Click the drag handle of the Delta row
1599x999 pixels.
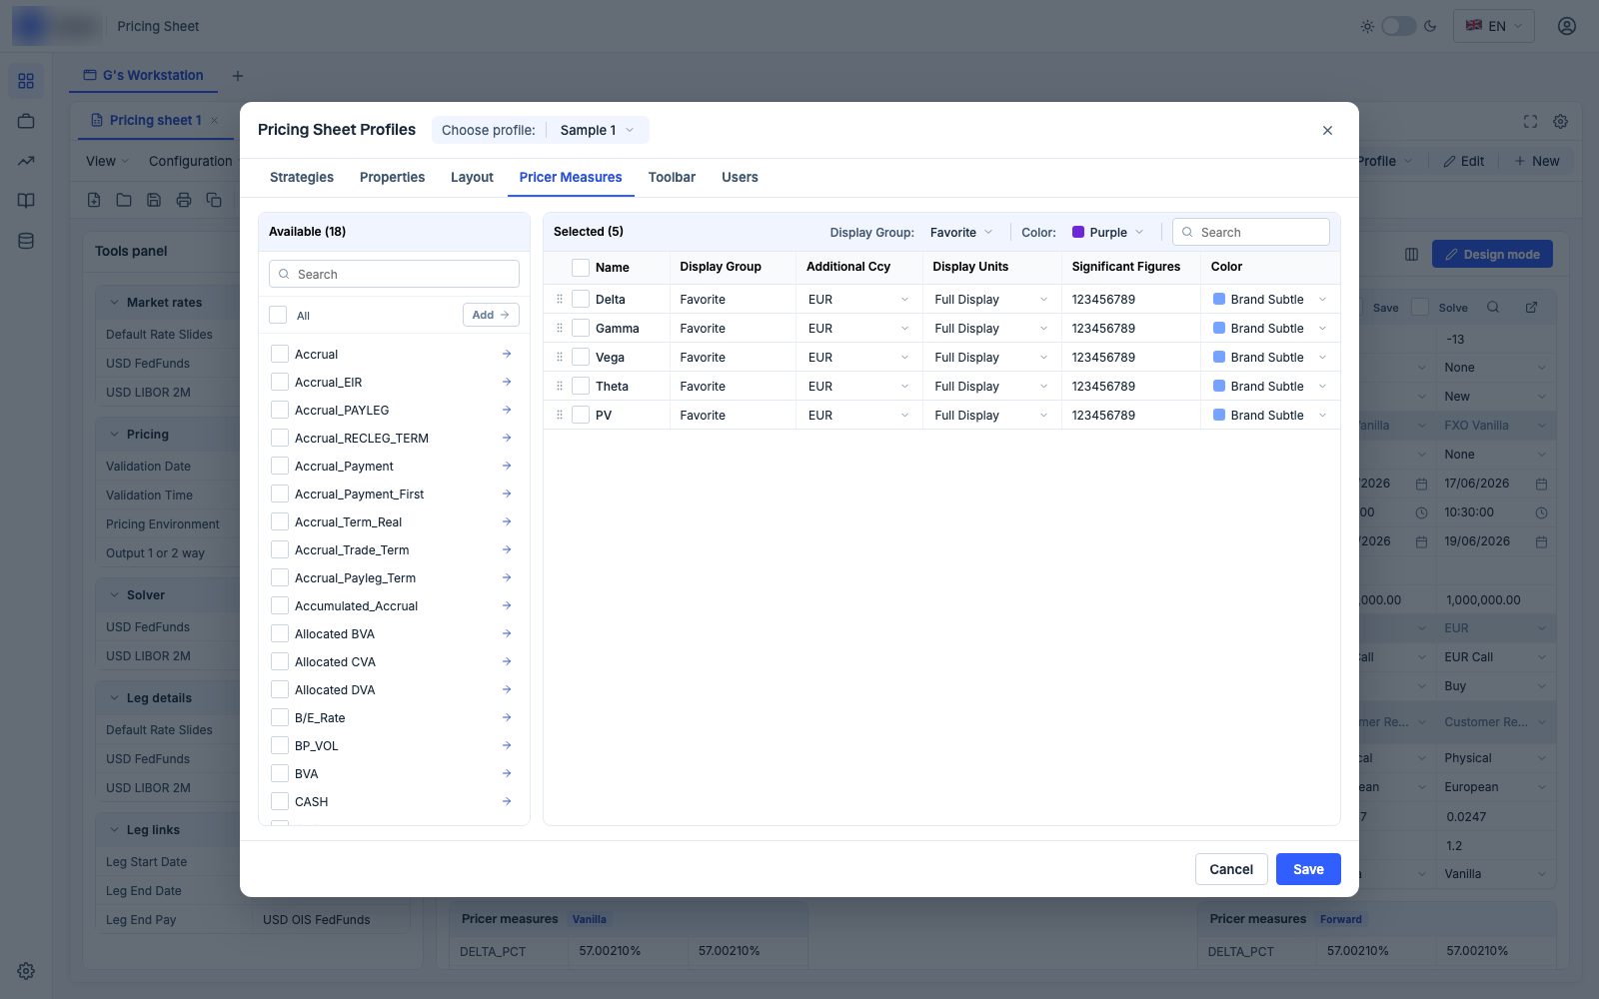560,299
